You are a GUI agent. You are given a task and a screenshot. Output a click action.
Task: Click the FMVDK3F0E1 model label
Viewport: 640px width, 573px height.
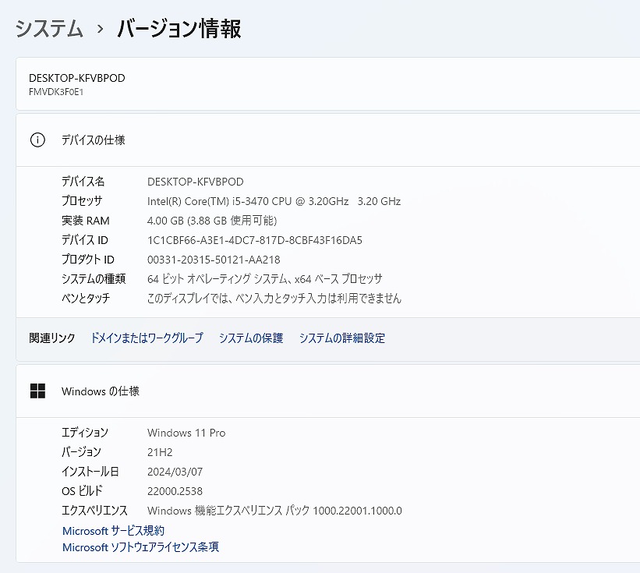(56, 92)
